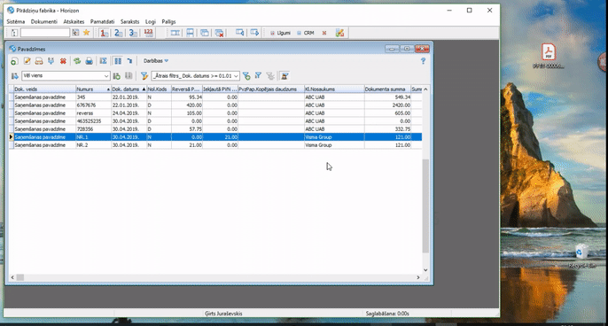The image size is (608, 326).
Task: Open the Pamatdati menu
Action: [103, 22]
